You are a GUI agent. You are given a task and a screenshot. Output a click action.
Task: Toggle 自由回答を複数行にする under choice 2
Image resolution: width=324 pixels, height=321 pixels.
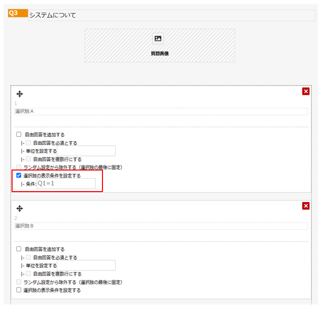[28, 273]
